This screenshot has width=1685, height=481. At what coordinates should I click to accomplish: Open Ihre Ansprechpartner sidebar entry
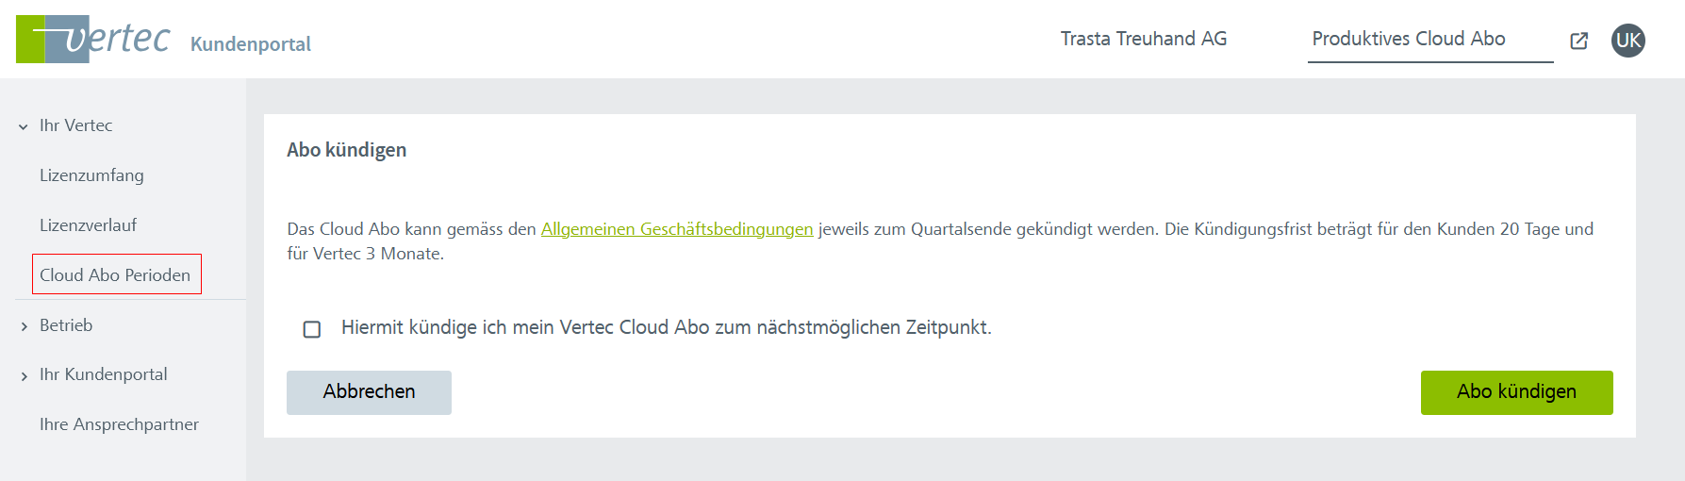tap(119, 424)
